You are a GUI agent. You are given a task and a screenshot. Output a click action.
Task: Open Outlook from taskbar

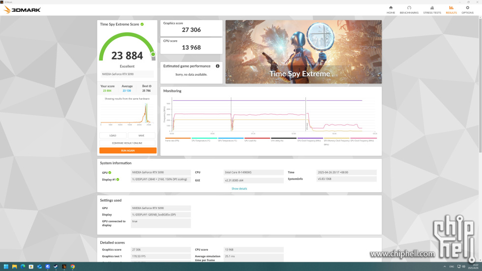click(x=39, y=267)
